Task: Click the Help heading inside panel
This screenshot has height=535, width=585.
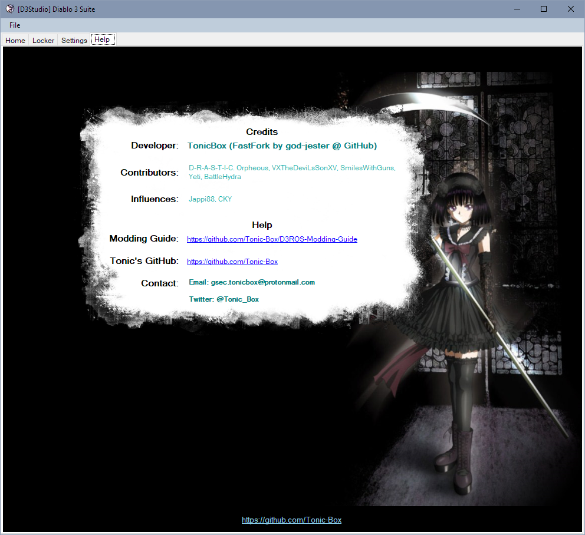Action: tap(262, 225)
